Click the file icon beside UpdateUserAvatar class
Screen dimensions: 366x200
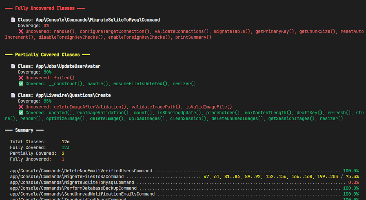coord(13,66)
